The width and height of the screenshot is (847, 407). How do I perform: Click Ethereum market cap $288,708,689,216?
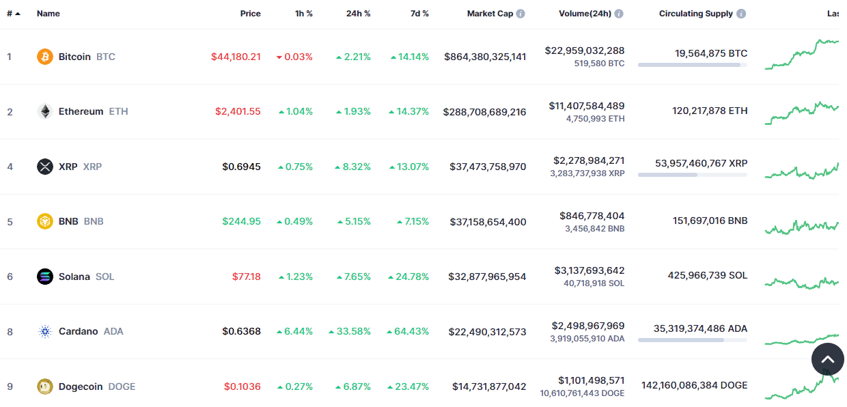click(484, 111)
